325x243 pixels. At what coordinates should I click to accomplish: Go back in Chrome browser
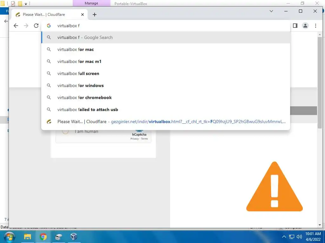coord(16,26)
